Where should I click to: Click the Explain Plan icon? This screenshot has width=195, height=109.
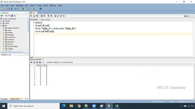tap(37, 16)
